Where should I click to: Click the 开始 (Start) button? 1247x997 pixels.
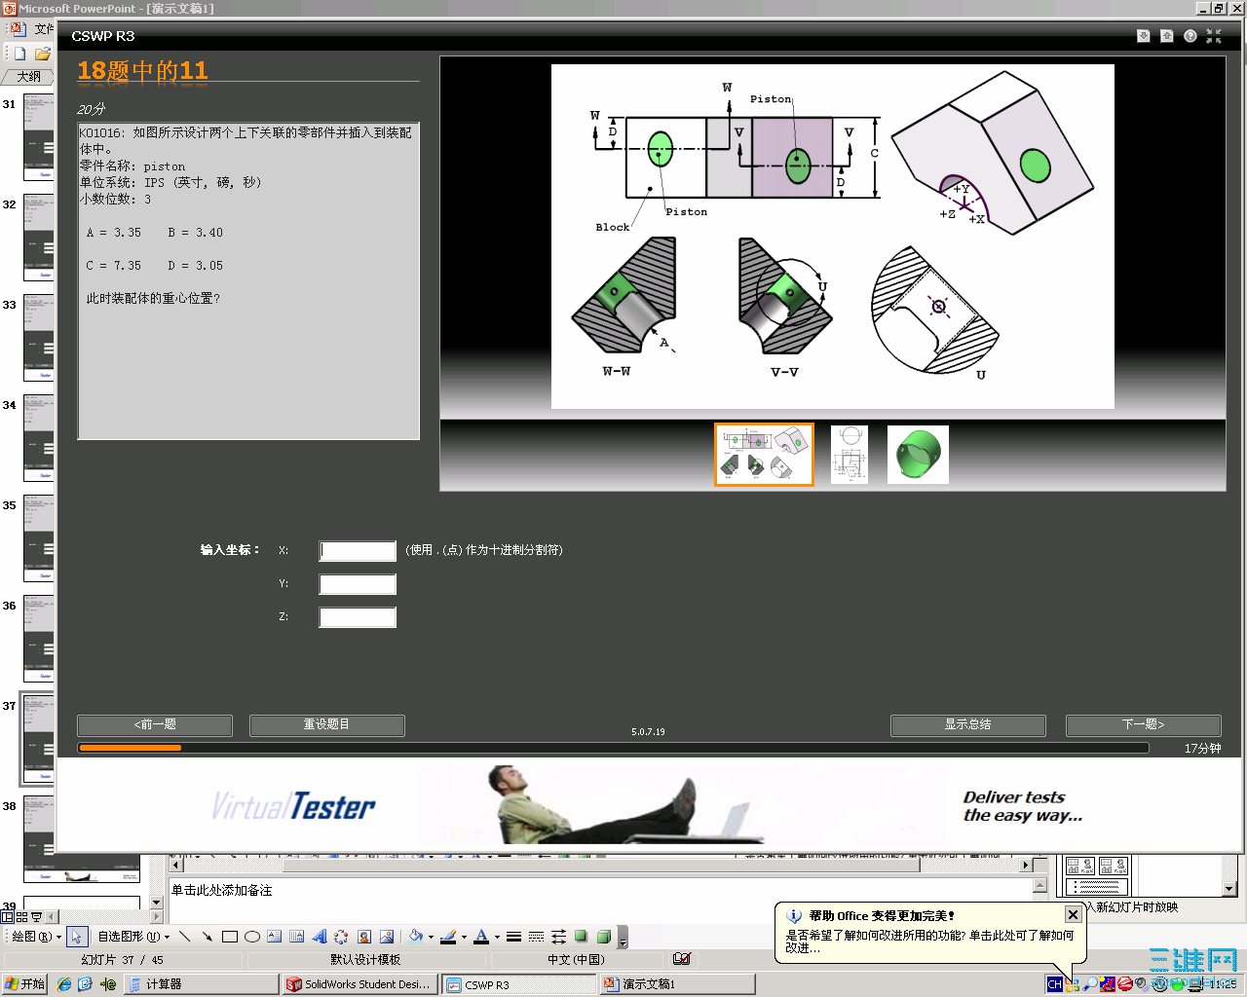point(25,984)
